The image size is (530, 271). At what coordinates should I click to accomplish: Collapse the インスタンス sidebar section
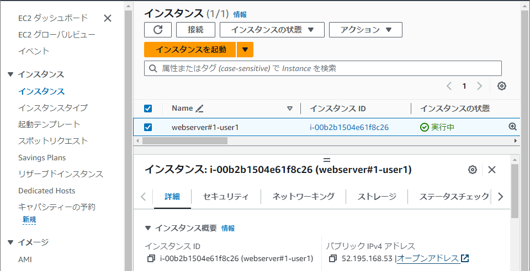pos(10,74)
